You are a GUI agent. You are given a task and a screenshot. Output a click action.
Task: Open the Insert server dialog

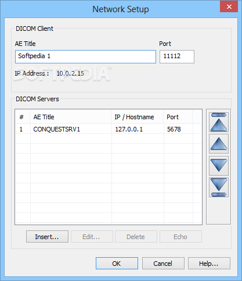47,236
